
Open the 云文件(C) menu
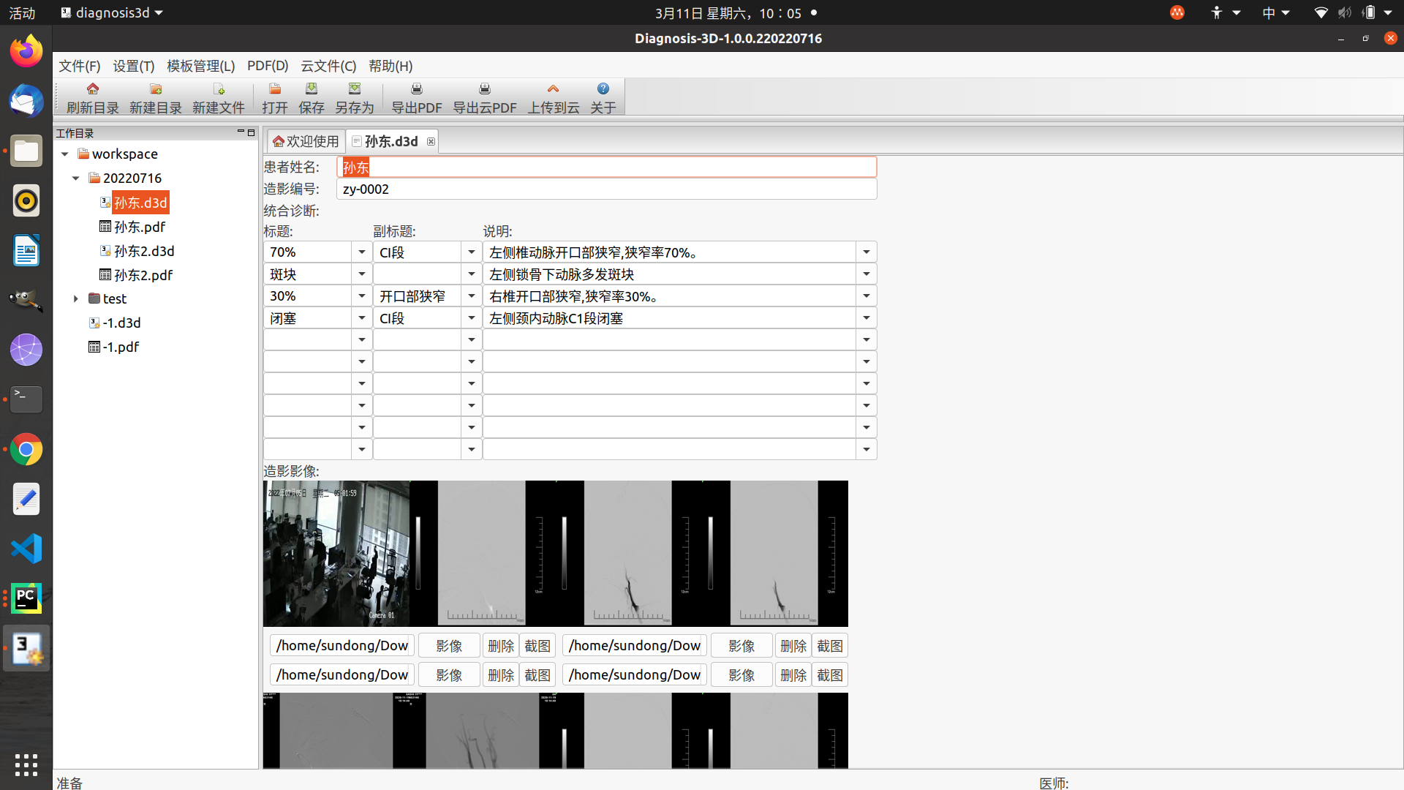328,66
